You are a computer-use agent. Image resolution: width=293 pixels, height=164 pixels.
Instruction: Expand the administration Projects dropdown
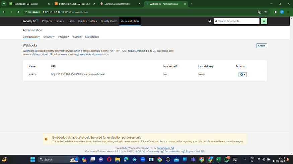[64, 37]
